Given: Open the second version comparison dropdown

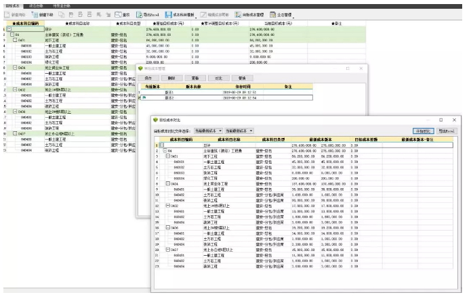Looking at the screenshot, I should 239,130.
